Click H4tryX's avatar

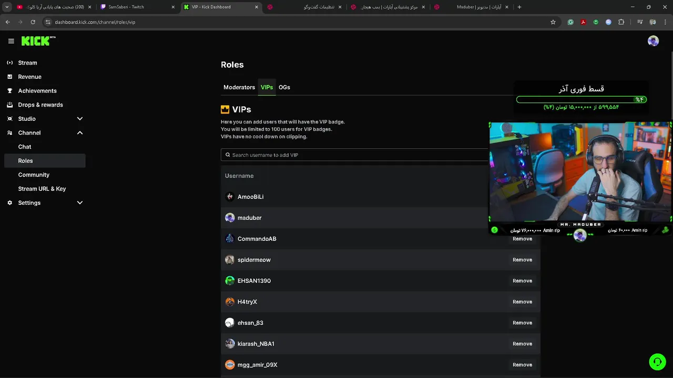[230, 302]
